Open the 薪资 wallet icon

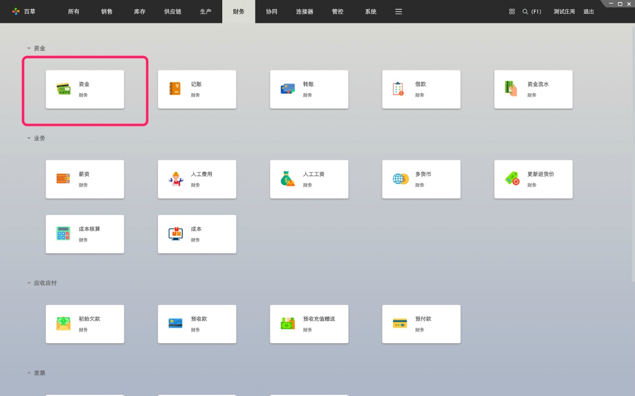click(63, 179)
